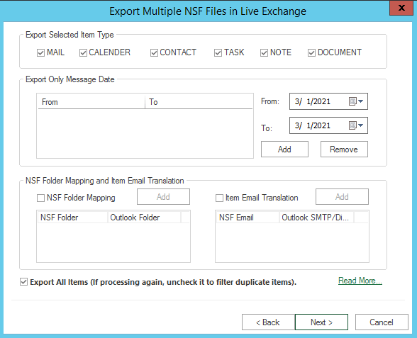The width and height of the screenshot is (417, 338).
Task: Toggle the TASK checkbox
Action: [218, 52]
